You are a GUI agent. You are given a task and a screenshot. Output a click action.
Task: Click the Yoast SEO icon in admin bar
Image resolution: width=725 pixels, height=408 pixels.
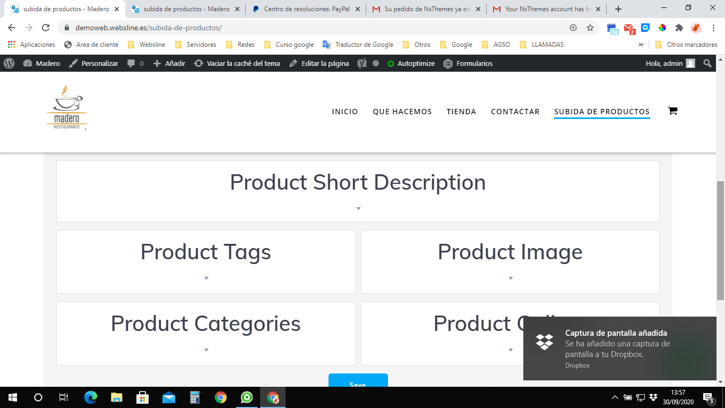click(362, 63)
